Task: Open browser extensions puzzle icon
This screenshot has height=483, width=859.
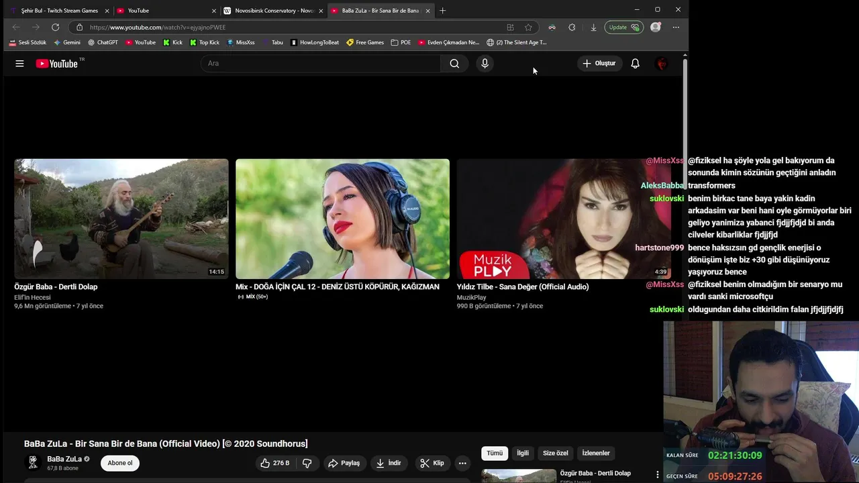Action: click(x=572, y=28)
